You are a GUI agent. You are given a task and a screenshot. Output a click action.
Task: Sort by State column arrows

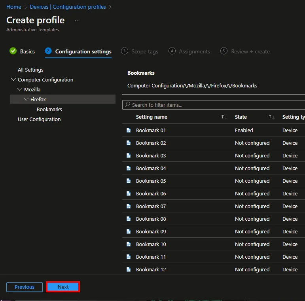[x=271, y=117]
